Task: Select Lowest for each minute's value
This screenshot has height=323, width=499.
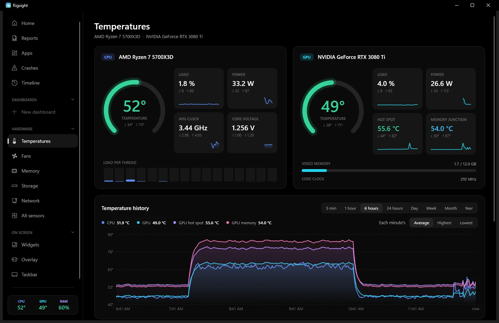Action: (x=466, y=223)
